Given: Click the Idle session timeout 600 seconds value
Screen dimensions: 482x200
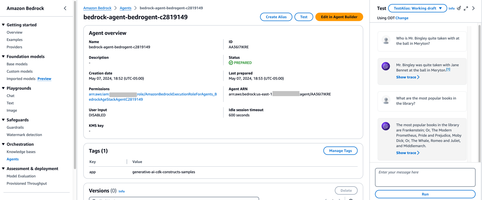Looking at the screenshot, I should tap(239, 115).
